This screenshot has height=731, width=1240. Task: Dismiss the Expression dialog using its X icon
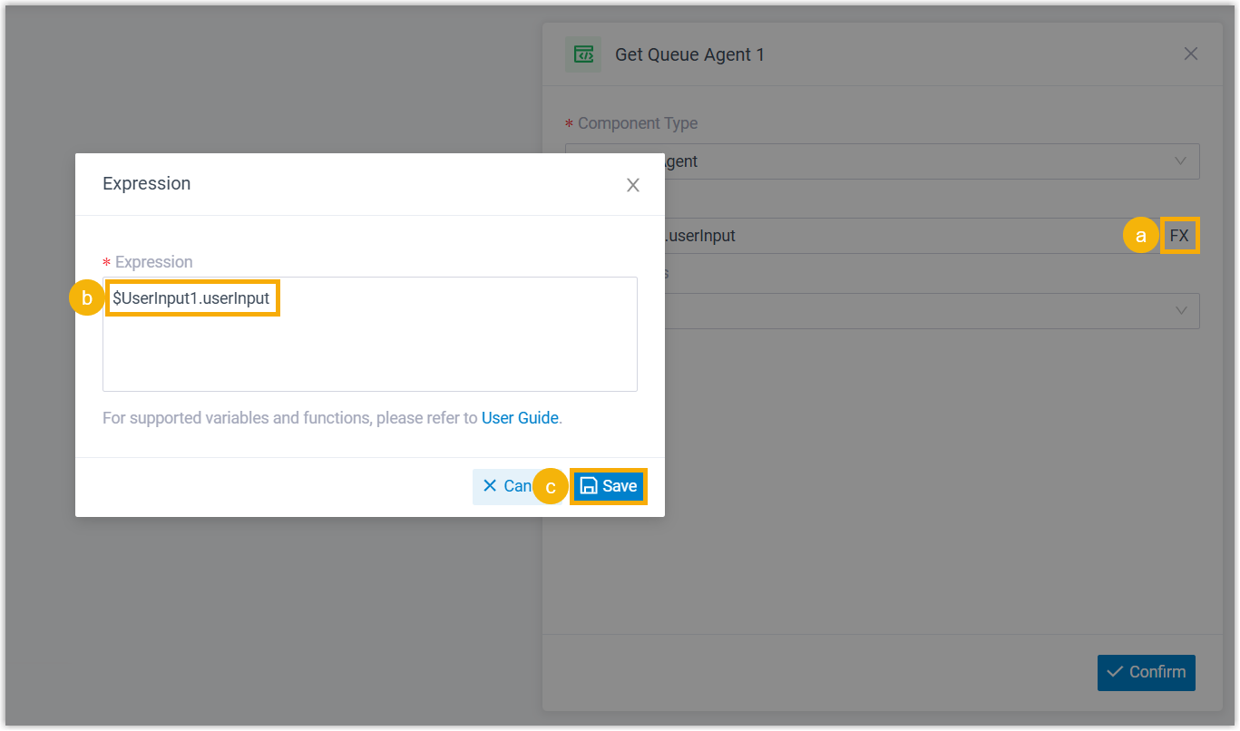tap(633, 185)
